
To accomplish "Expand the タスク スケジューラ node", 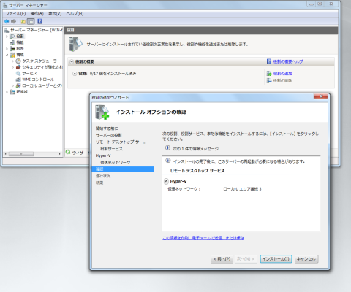I will pos(12,61).
